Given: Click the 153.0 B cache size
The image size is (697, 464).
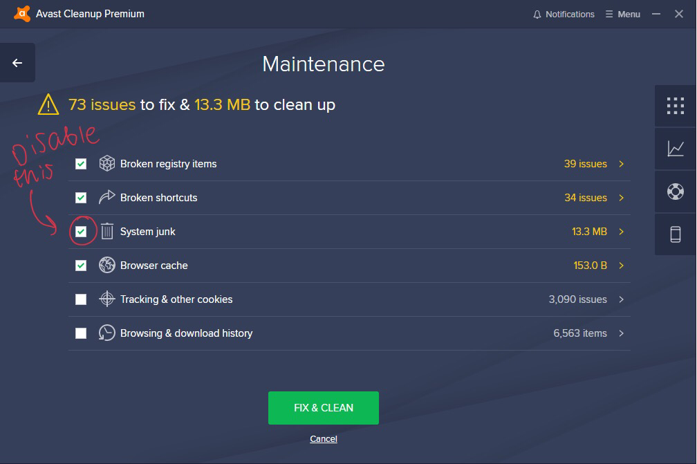Looking at the screenshot, I should (591, 266).
